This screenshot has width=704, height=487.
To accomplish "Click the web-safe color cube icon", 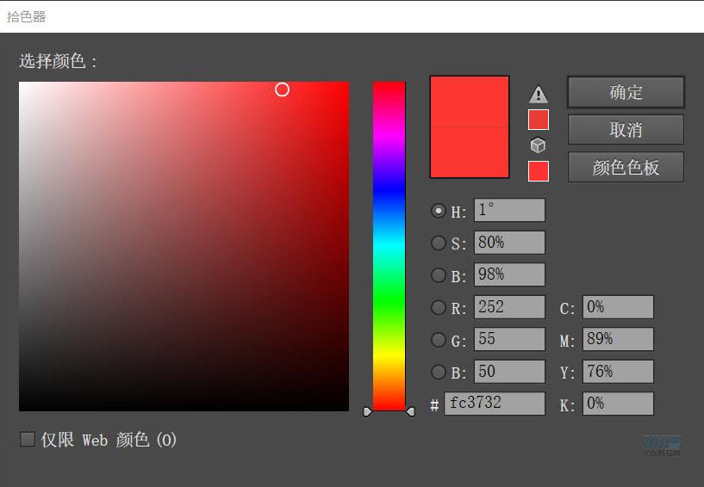I will (x=538, y=145).
